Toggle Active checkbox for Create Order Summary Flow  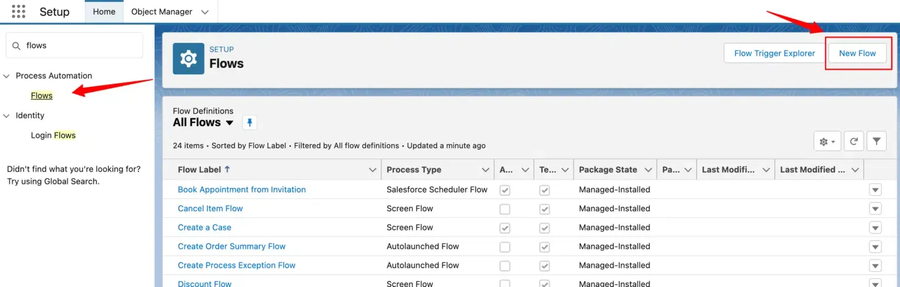tap(504, 247)
